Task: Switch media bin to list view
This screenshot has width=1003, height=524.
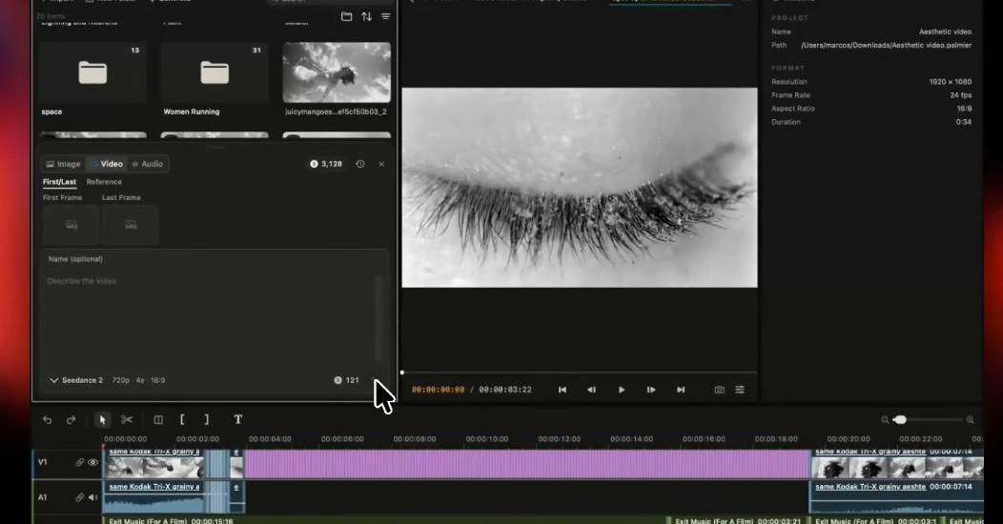Action: pyautogui.click(x=386, y=16)
